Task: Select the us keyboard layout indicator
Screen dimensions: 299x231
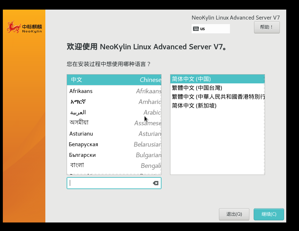Action: tap(211, 29)
